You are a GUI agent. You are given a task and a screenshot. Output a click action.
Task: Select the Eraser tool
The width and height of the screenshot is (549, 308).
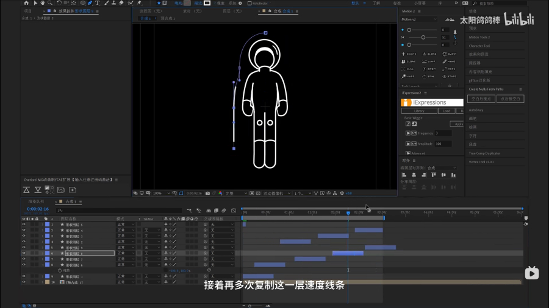(121, 3)
